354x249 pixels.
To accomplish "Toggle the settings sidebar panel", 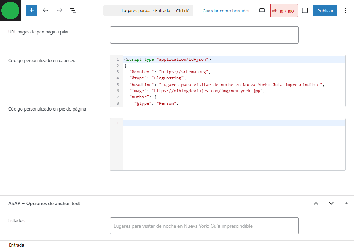I will pos(305,11).
